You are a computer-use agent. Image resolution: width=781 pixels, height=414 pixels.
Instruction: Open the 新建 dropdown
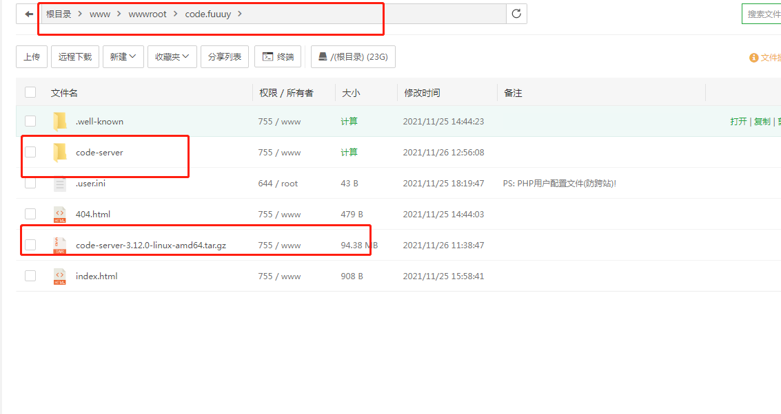123,56
